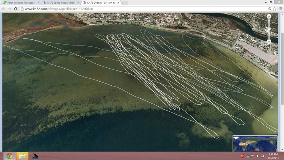This screenshot has width=284, height=160.
Task: Go forward to the next page
Action: [x=10, y=9]
